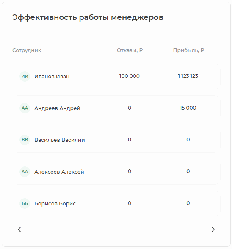Click the ББ avatar beside Борисов Борис
The image size is (232, 249).
[25, 203]
